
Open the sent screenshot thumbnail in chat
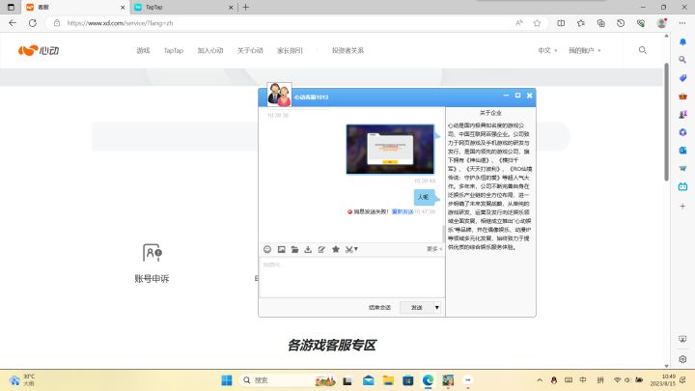[390, 150]
